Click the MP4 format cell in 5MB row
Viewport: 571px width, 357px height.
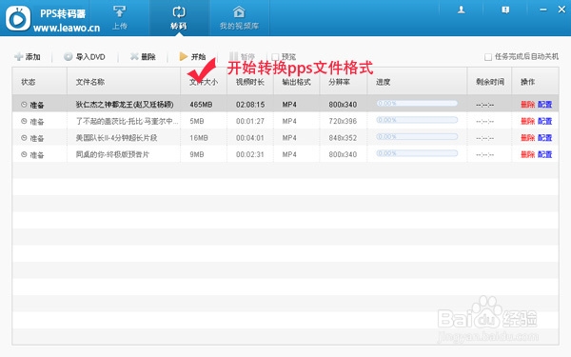[x=289, y=121]
